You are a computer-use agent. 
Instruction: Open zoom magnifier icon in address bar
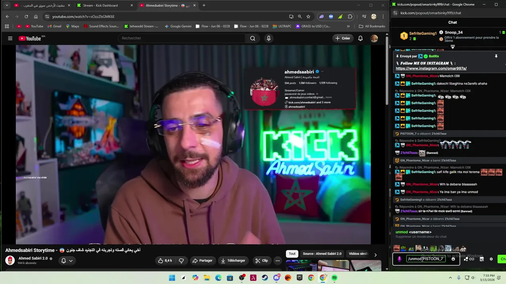point(300,17)
